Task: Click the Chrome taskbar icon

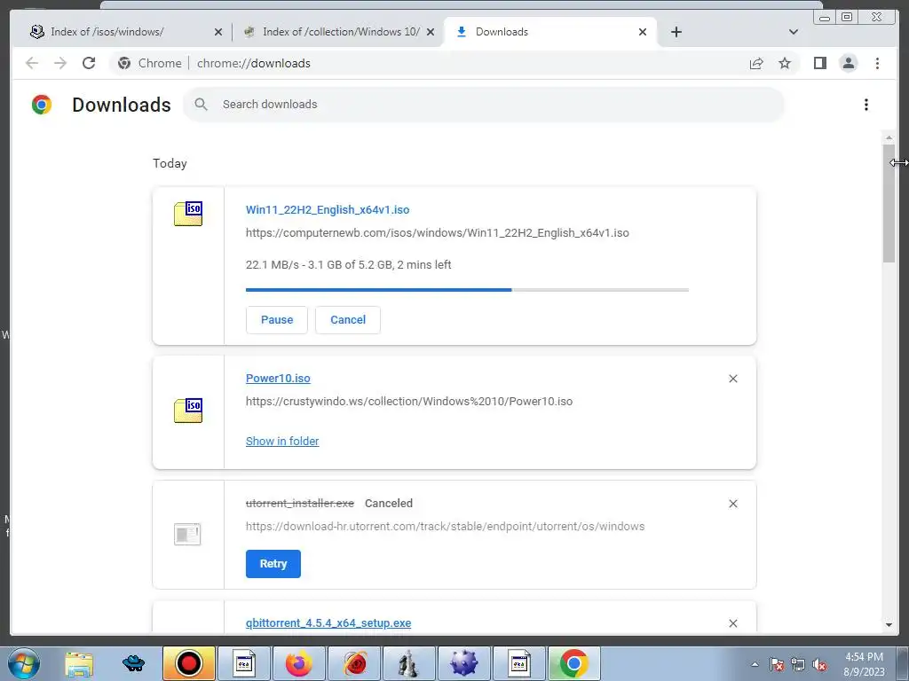Action: [x=574, y=663]
